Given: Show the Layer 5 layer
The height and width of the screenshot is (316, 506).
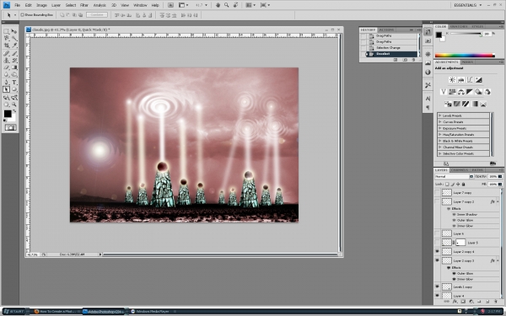Looking at the screenshot, I should (x=437, y=242).
